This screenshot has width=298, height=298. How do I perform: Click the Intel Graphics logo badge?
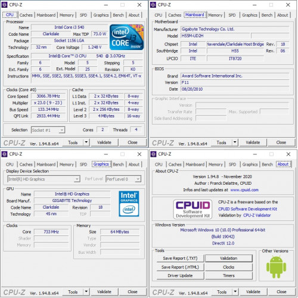pyautogui.click(x=129, y=204)
